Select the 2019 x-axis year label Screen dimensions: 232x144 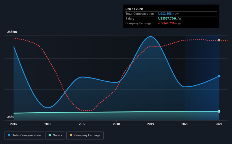151,124
